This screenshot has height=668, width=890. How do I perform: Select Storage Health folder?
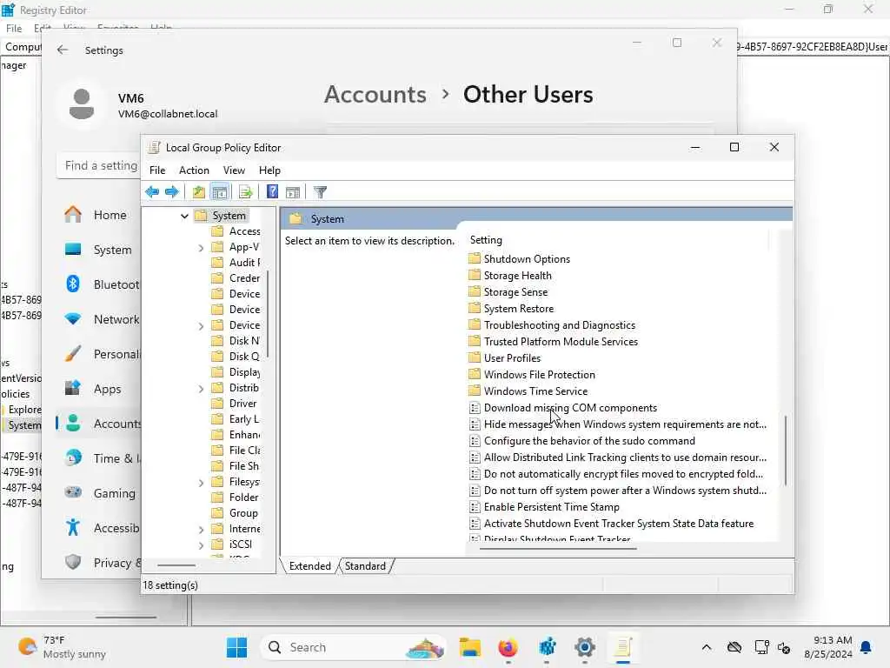510,276
